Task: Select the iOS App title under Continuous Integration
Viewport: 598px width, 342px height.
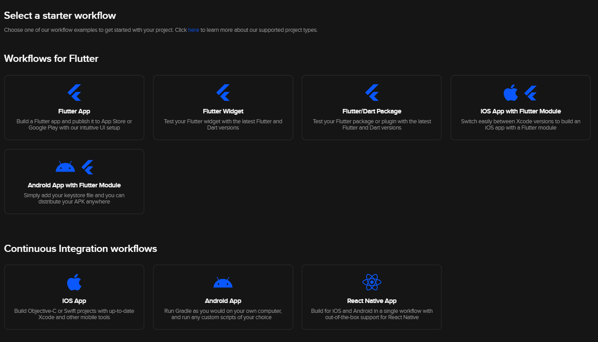Action: pyautogui.click(x=74, y=301)
